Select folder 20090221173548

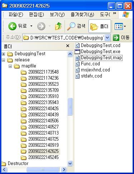coord(43,72)
